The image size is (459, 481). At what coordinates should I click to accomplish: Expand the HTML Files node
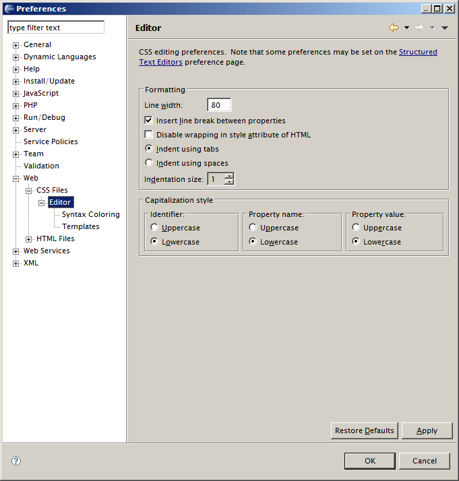28,239
